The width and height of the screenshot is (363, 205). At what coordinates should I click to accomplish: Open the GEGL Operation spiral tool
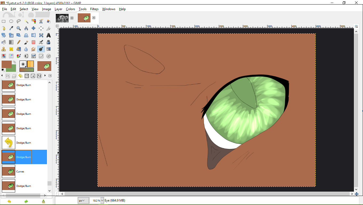tap(49, 56)
